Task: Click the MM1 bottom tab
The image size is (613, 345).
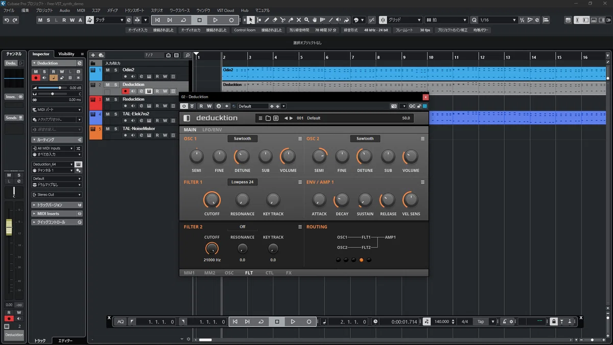Action: 189,273
